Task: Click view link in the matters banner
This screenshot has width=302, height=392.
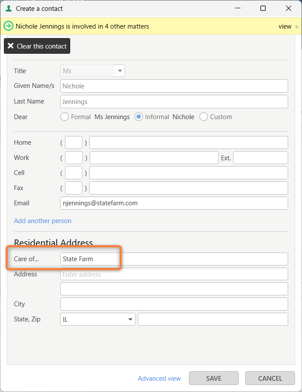Action: [x=285, y=26]
